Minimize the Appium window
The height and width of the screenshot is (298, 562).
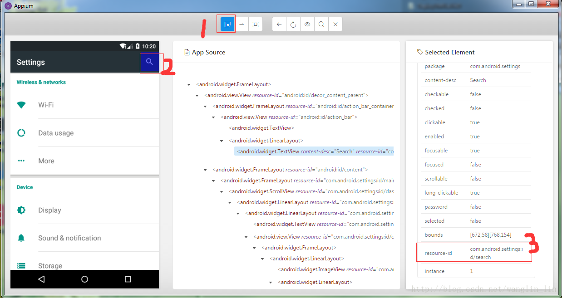pos(518,4)
